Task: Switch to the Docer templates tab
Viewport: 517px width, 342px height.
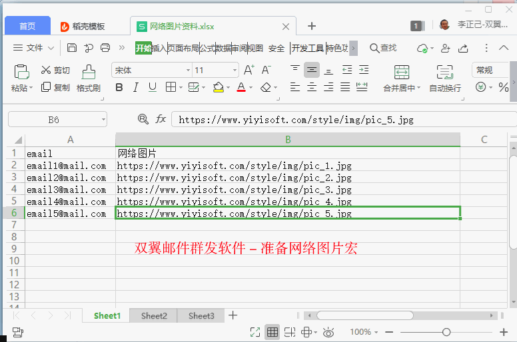Action: [x=83, y=27]
